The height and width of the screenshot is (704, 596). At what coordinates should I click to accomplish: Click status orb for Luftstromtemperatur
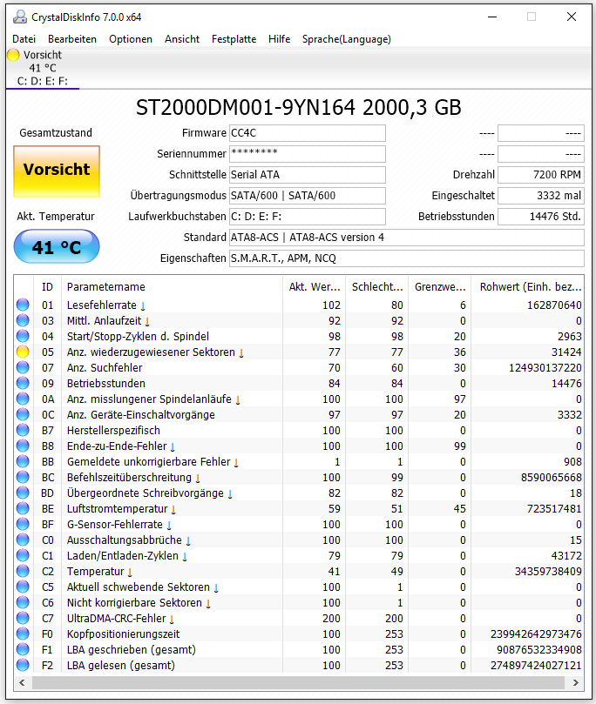[x=23, y=509]
